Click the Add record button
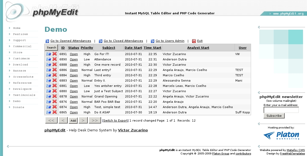 (73, 121)
